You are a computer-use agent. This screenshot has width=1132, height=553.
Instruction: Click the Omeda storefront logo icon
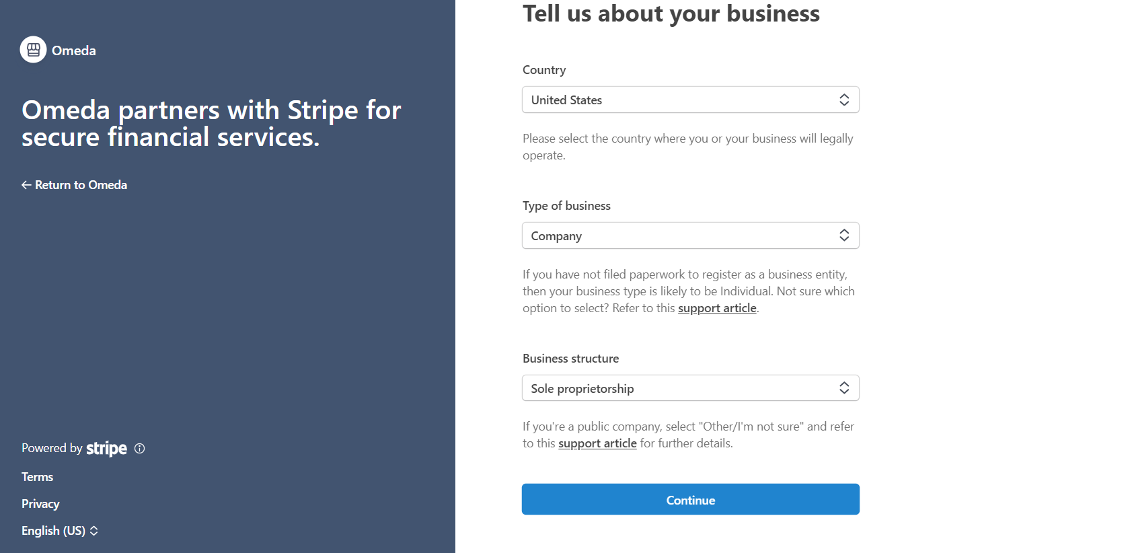[34, 50]
